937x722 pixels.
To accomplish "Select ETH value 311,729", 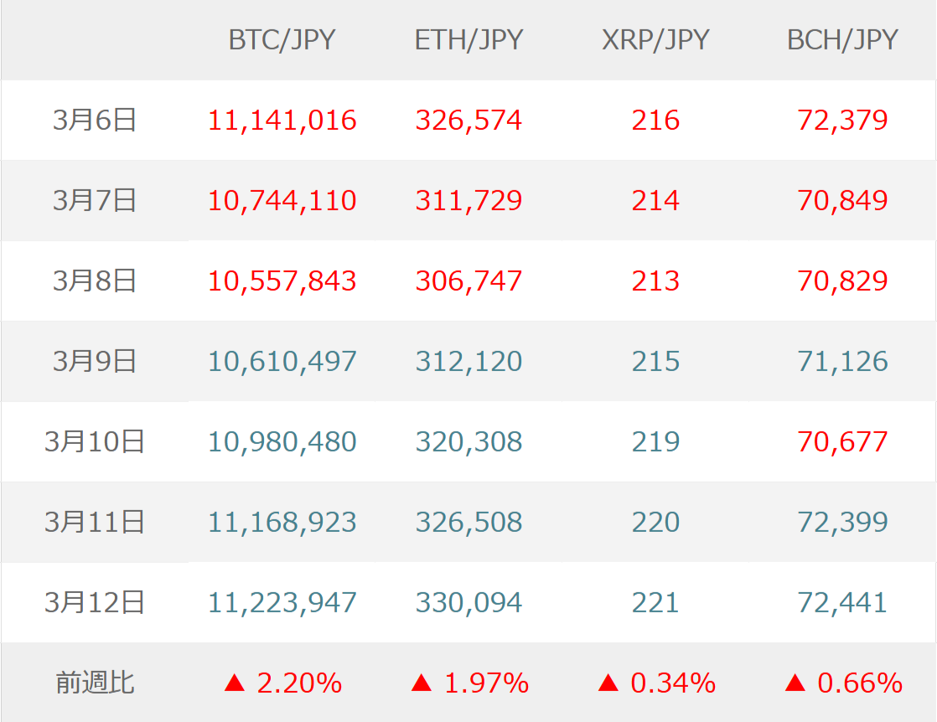I will pyautogui.click(x=468, y=201).
